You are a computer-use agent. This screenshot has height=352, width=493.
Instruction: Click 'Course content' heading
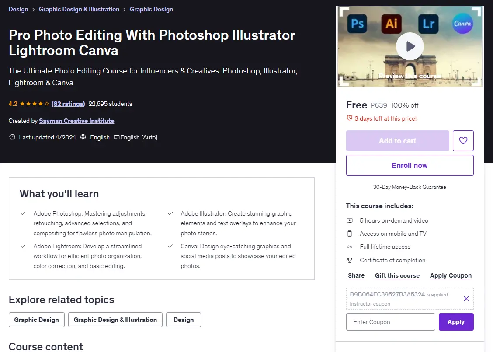coord(46,346)
